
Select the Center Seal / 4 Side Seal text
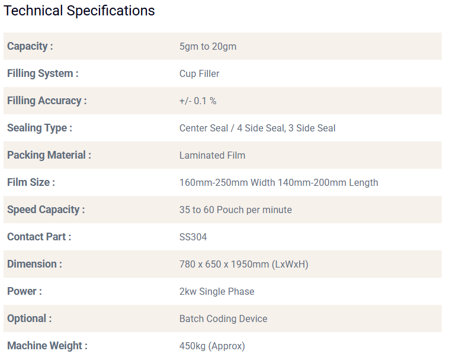(x=232, y=128)
